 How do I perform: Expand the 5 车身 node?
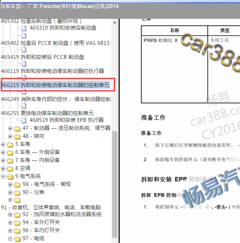coord(3,144)
